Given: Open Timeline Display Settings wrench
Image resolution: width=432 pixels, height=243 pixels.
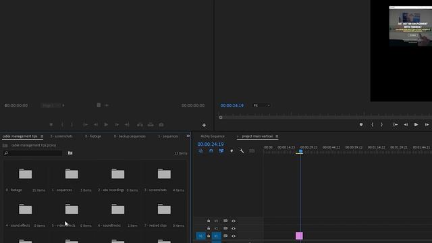Looking at the screenshot, I should tap(242, 151).
